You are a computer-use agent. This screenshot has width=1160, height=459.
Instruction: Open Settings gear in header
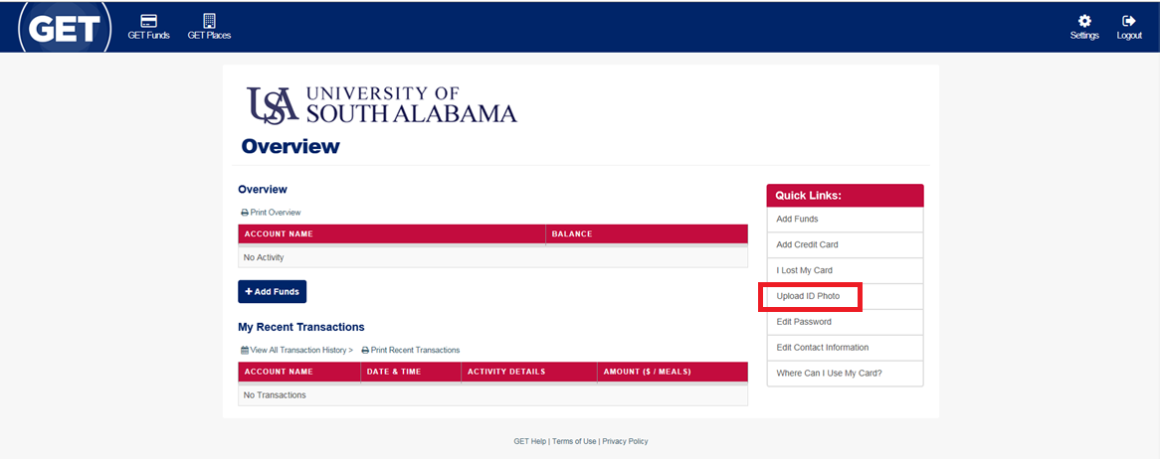pos(1084,28)
